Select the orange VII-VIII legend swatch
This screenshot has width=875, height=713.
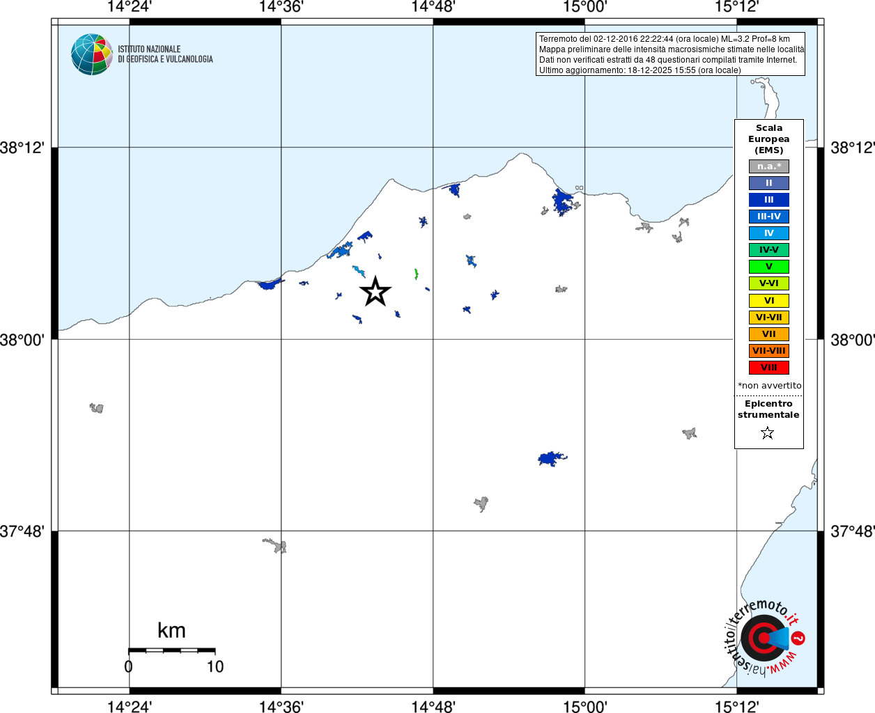pos(769,351)
